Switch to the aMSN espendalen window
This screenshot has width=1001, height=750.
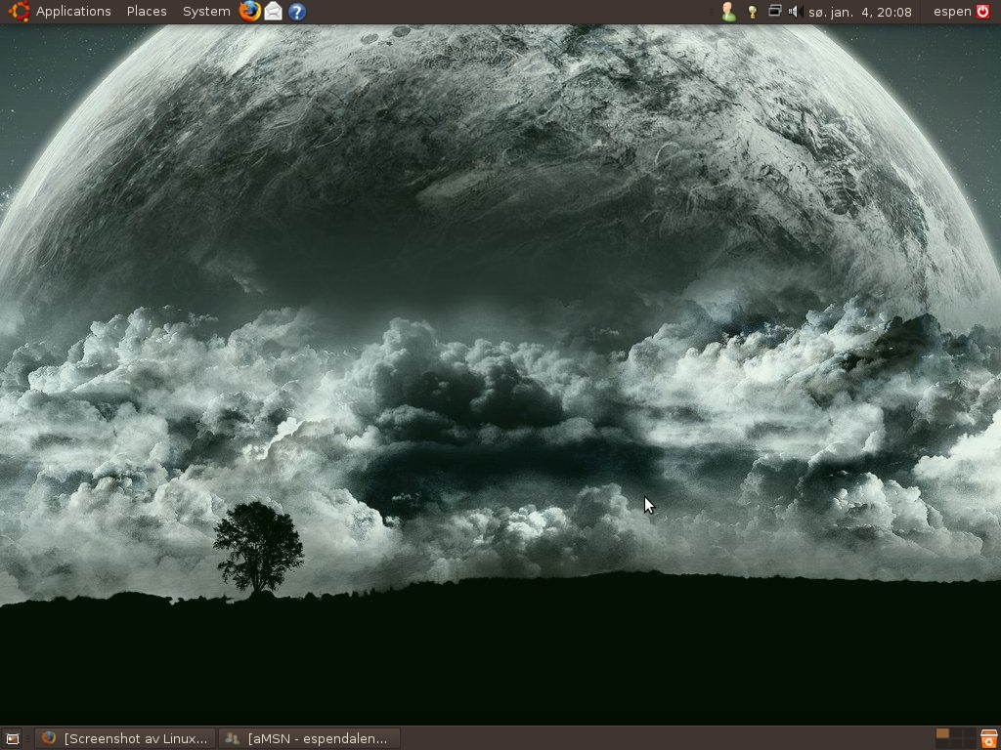click(309, 738)
